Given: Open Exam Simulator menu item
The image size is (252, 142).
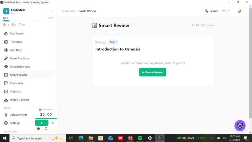Looking at the screenshot, I should click(28, 58).
